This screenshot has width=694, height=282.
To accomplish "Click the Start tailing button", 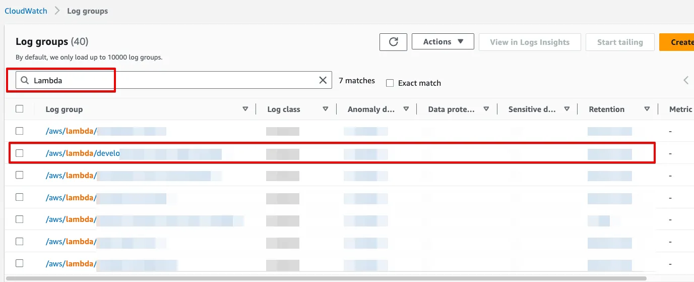I will click(620, 42).
